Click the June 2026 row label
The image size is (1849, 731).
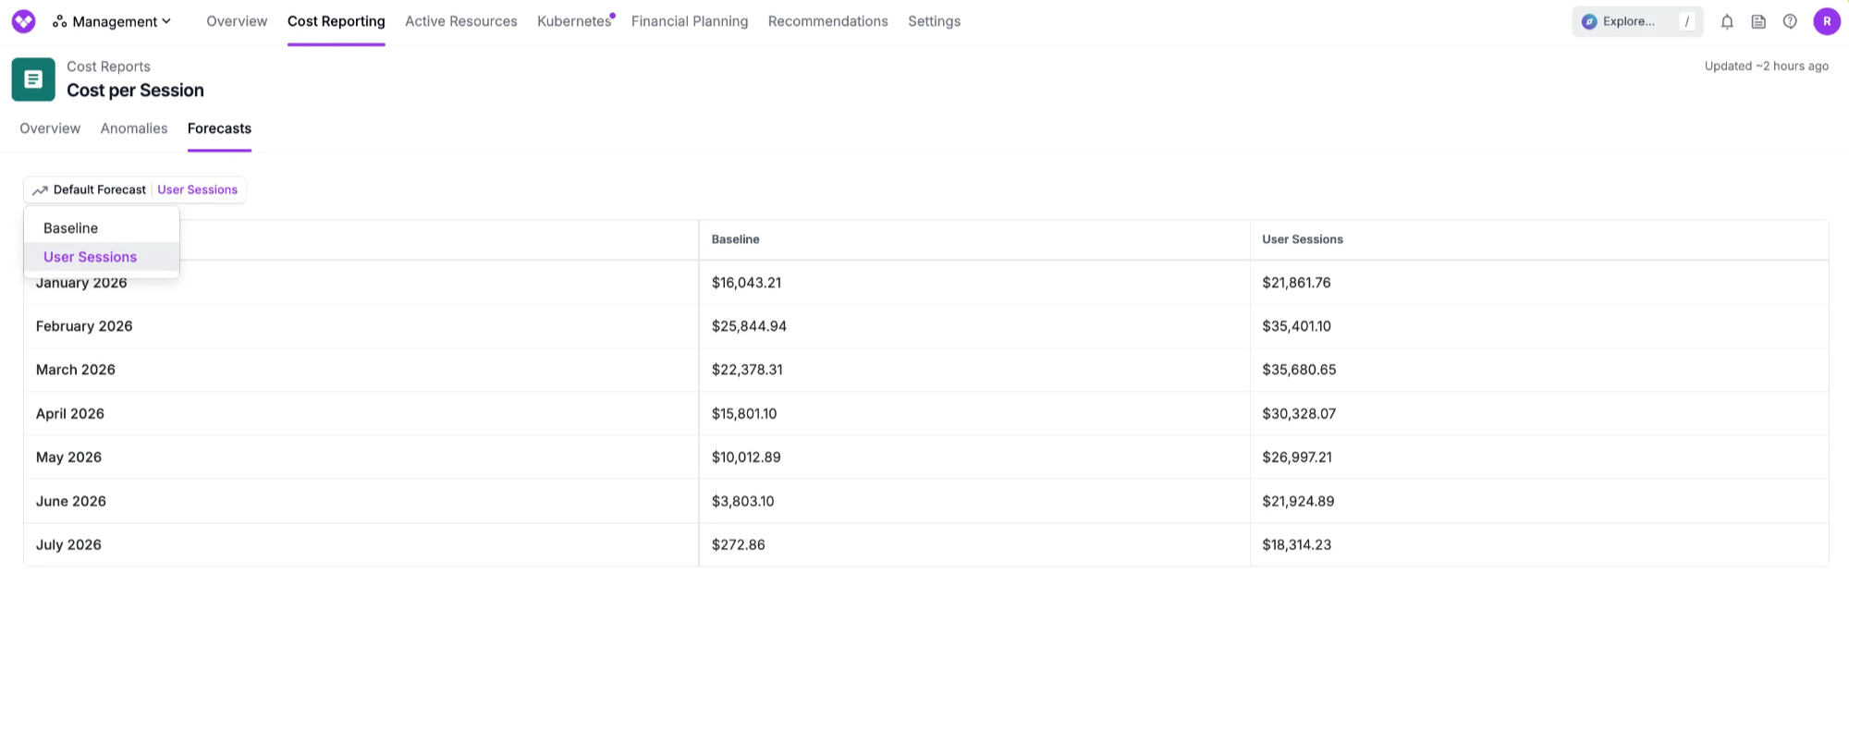click(71, 501)
